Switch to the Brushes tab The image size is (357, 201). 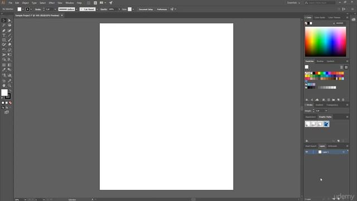pyautogui.click(x=320, y=61)
